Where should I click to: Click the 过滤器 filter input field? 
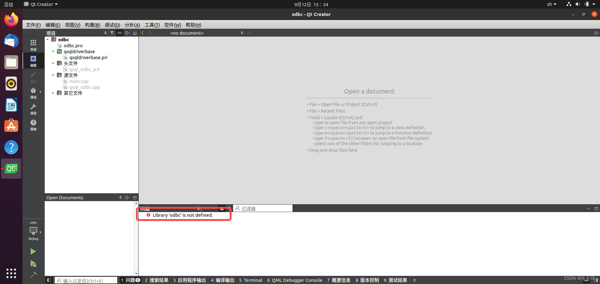pos(263,208)
